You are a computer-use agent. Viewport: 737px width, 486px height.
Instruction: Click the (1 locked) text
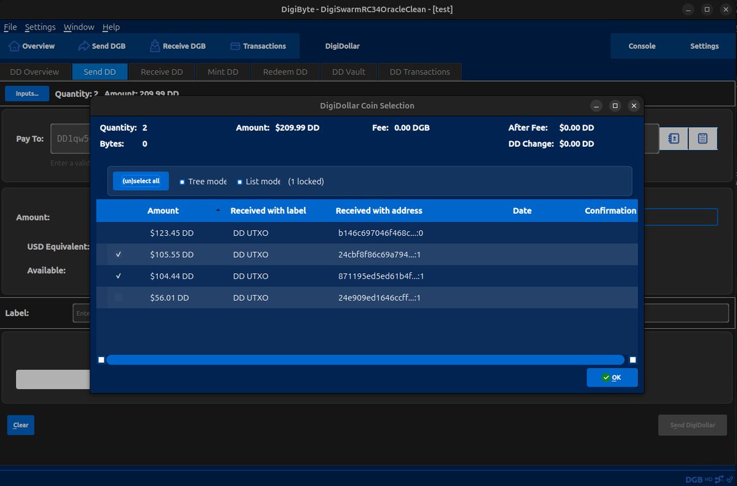click(306, 182)
